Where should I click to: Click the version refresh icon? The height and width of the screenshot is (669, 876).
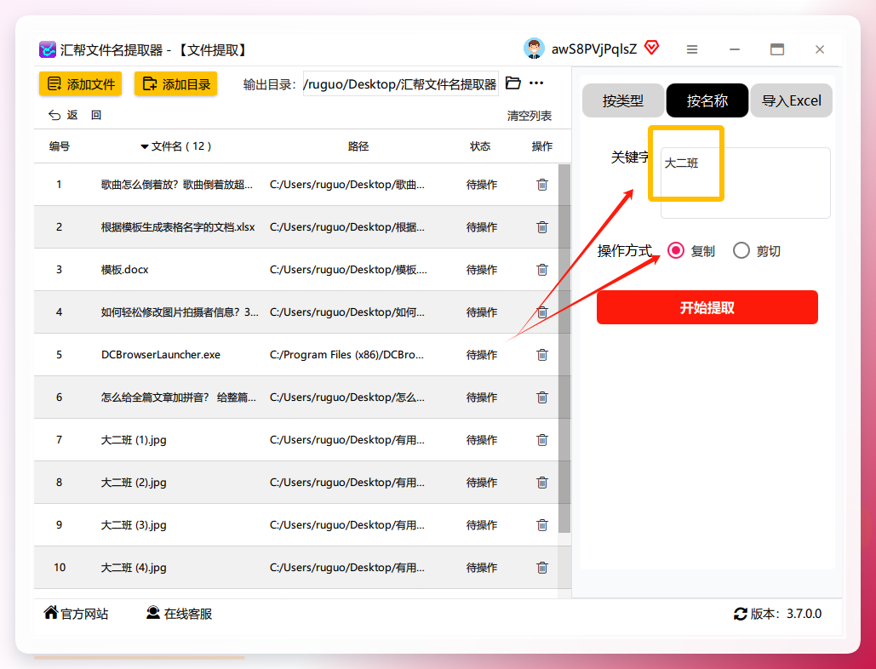coord(741,615)
